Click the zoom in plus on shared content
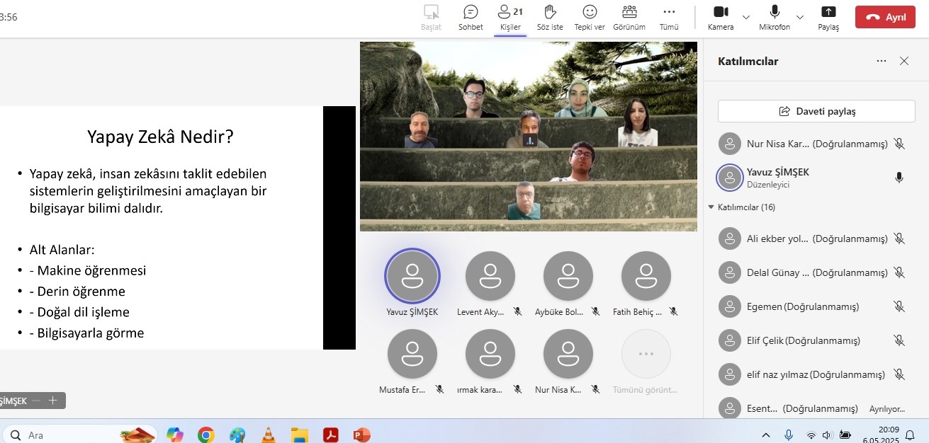 52,401
